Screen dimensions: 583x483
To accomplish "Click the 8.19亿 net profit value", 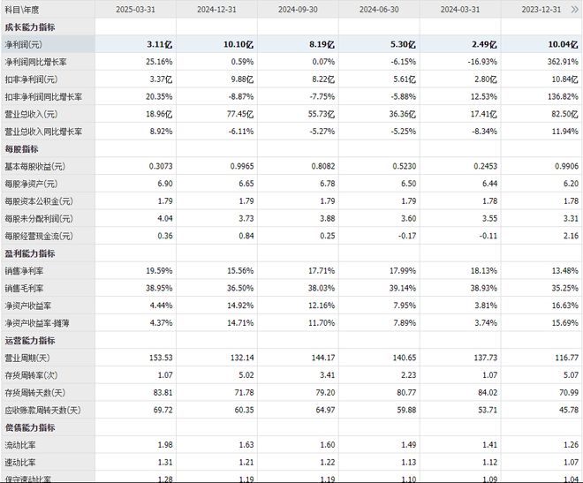I will pos(322,44).
